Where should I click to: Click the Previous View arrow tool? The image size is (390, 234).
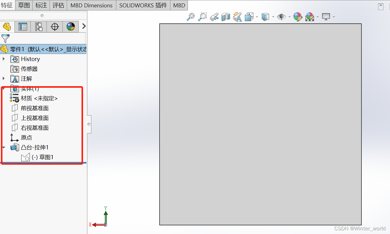click(214, 17)
